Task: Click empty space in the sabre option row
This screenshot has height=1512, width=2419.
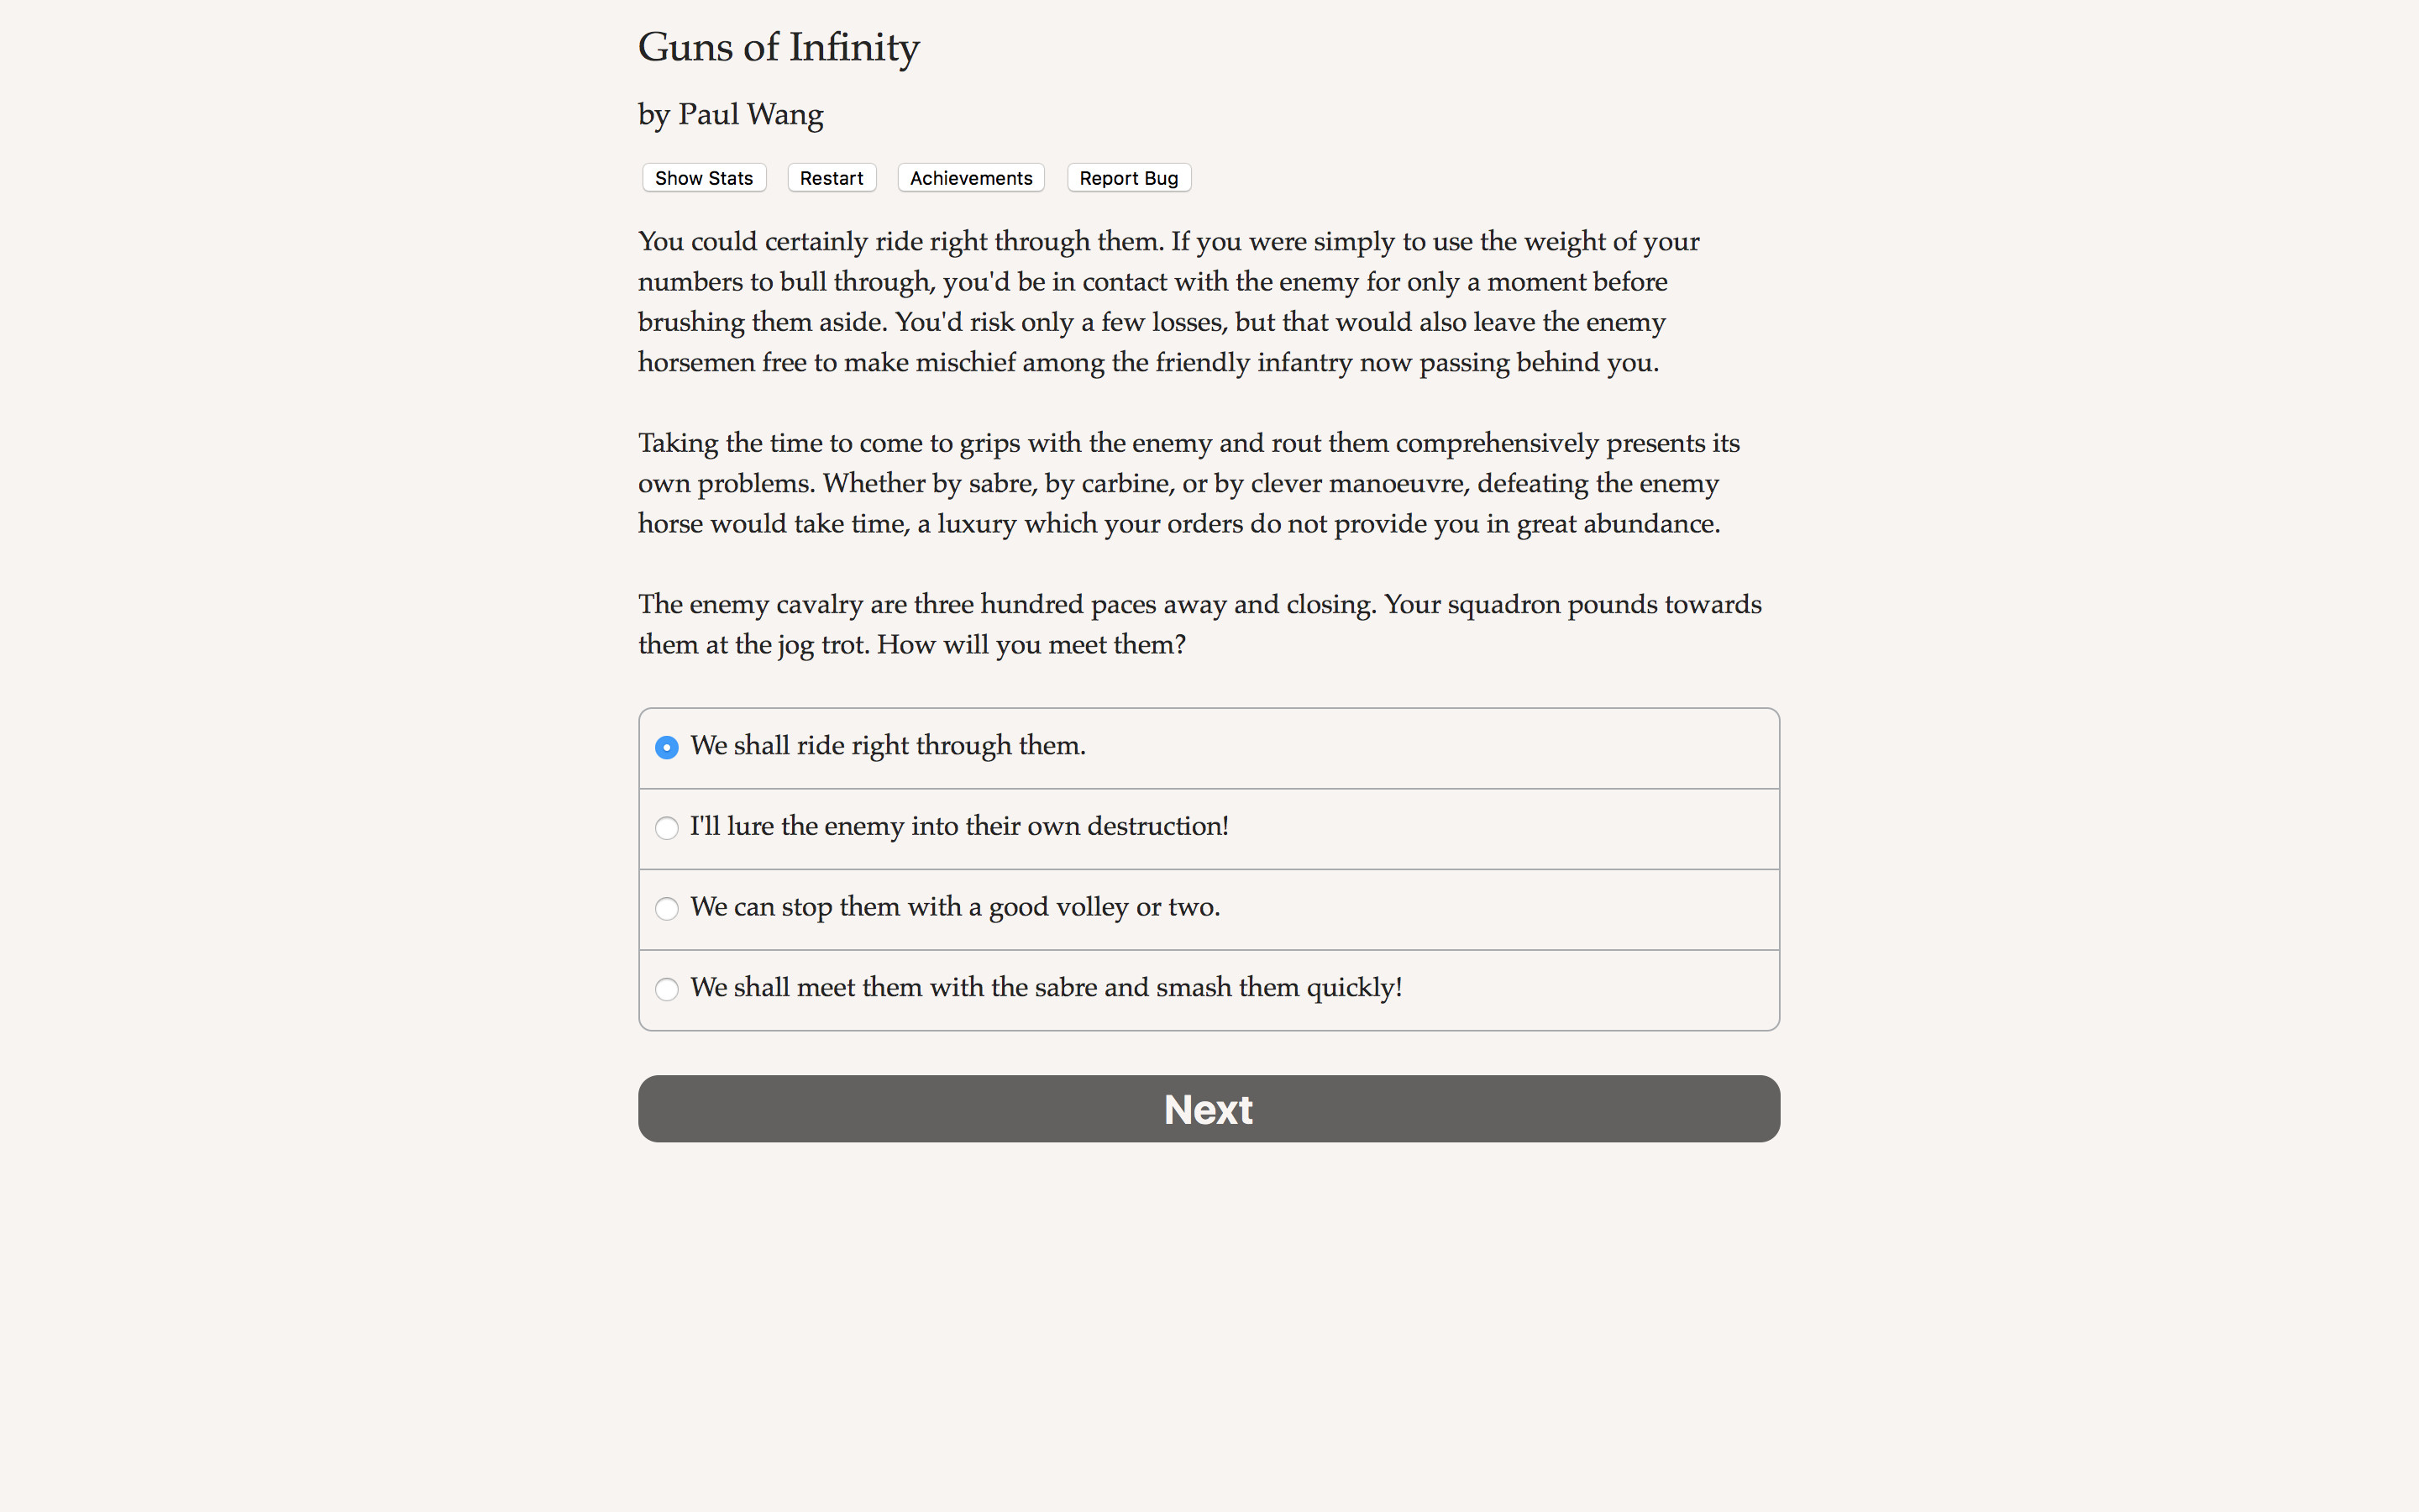Action: pos(1589,989)
